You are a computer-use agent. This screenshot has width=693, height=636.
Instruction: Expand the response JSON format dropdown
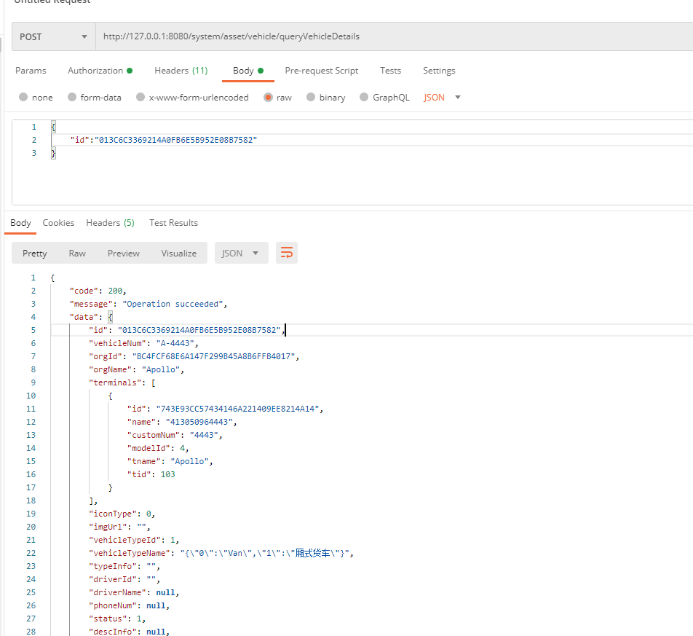pyautogui.click(x=241, y=253)
